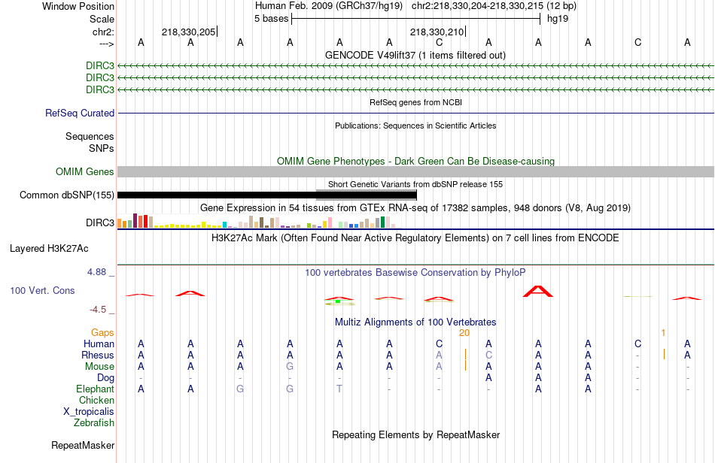
Task: Click the 100 Vert. Cons track label
Action: [x=42, y=290]
